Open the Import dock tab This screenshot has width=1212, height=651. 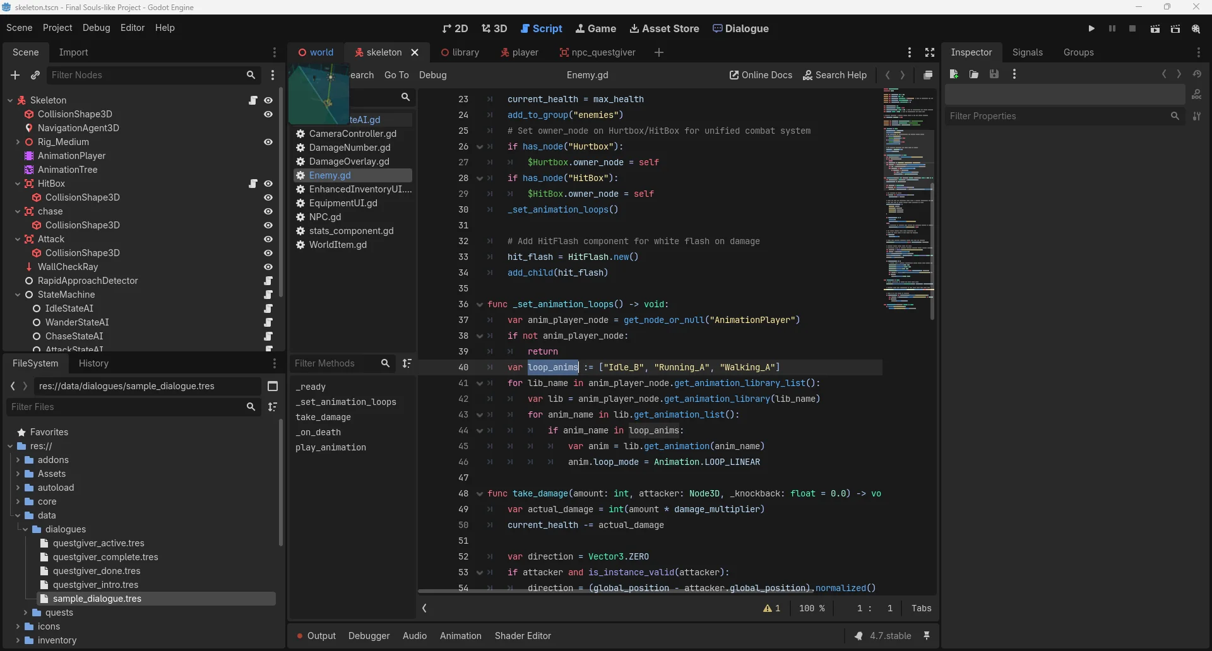73,52
